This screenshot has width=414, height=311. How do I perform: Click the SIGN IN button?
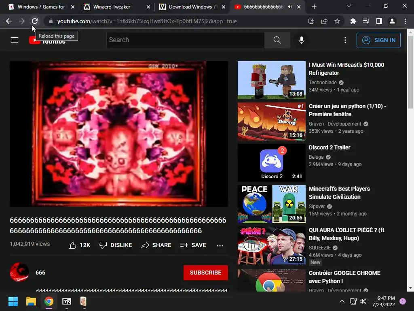(378, 40)
